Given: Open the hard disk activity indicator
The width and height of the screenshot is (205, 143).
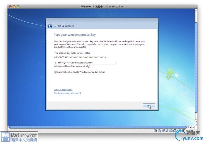Looking at the screenshot, I should (155, 131).
